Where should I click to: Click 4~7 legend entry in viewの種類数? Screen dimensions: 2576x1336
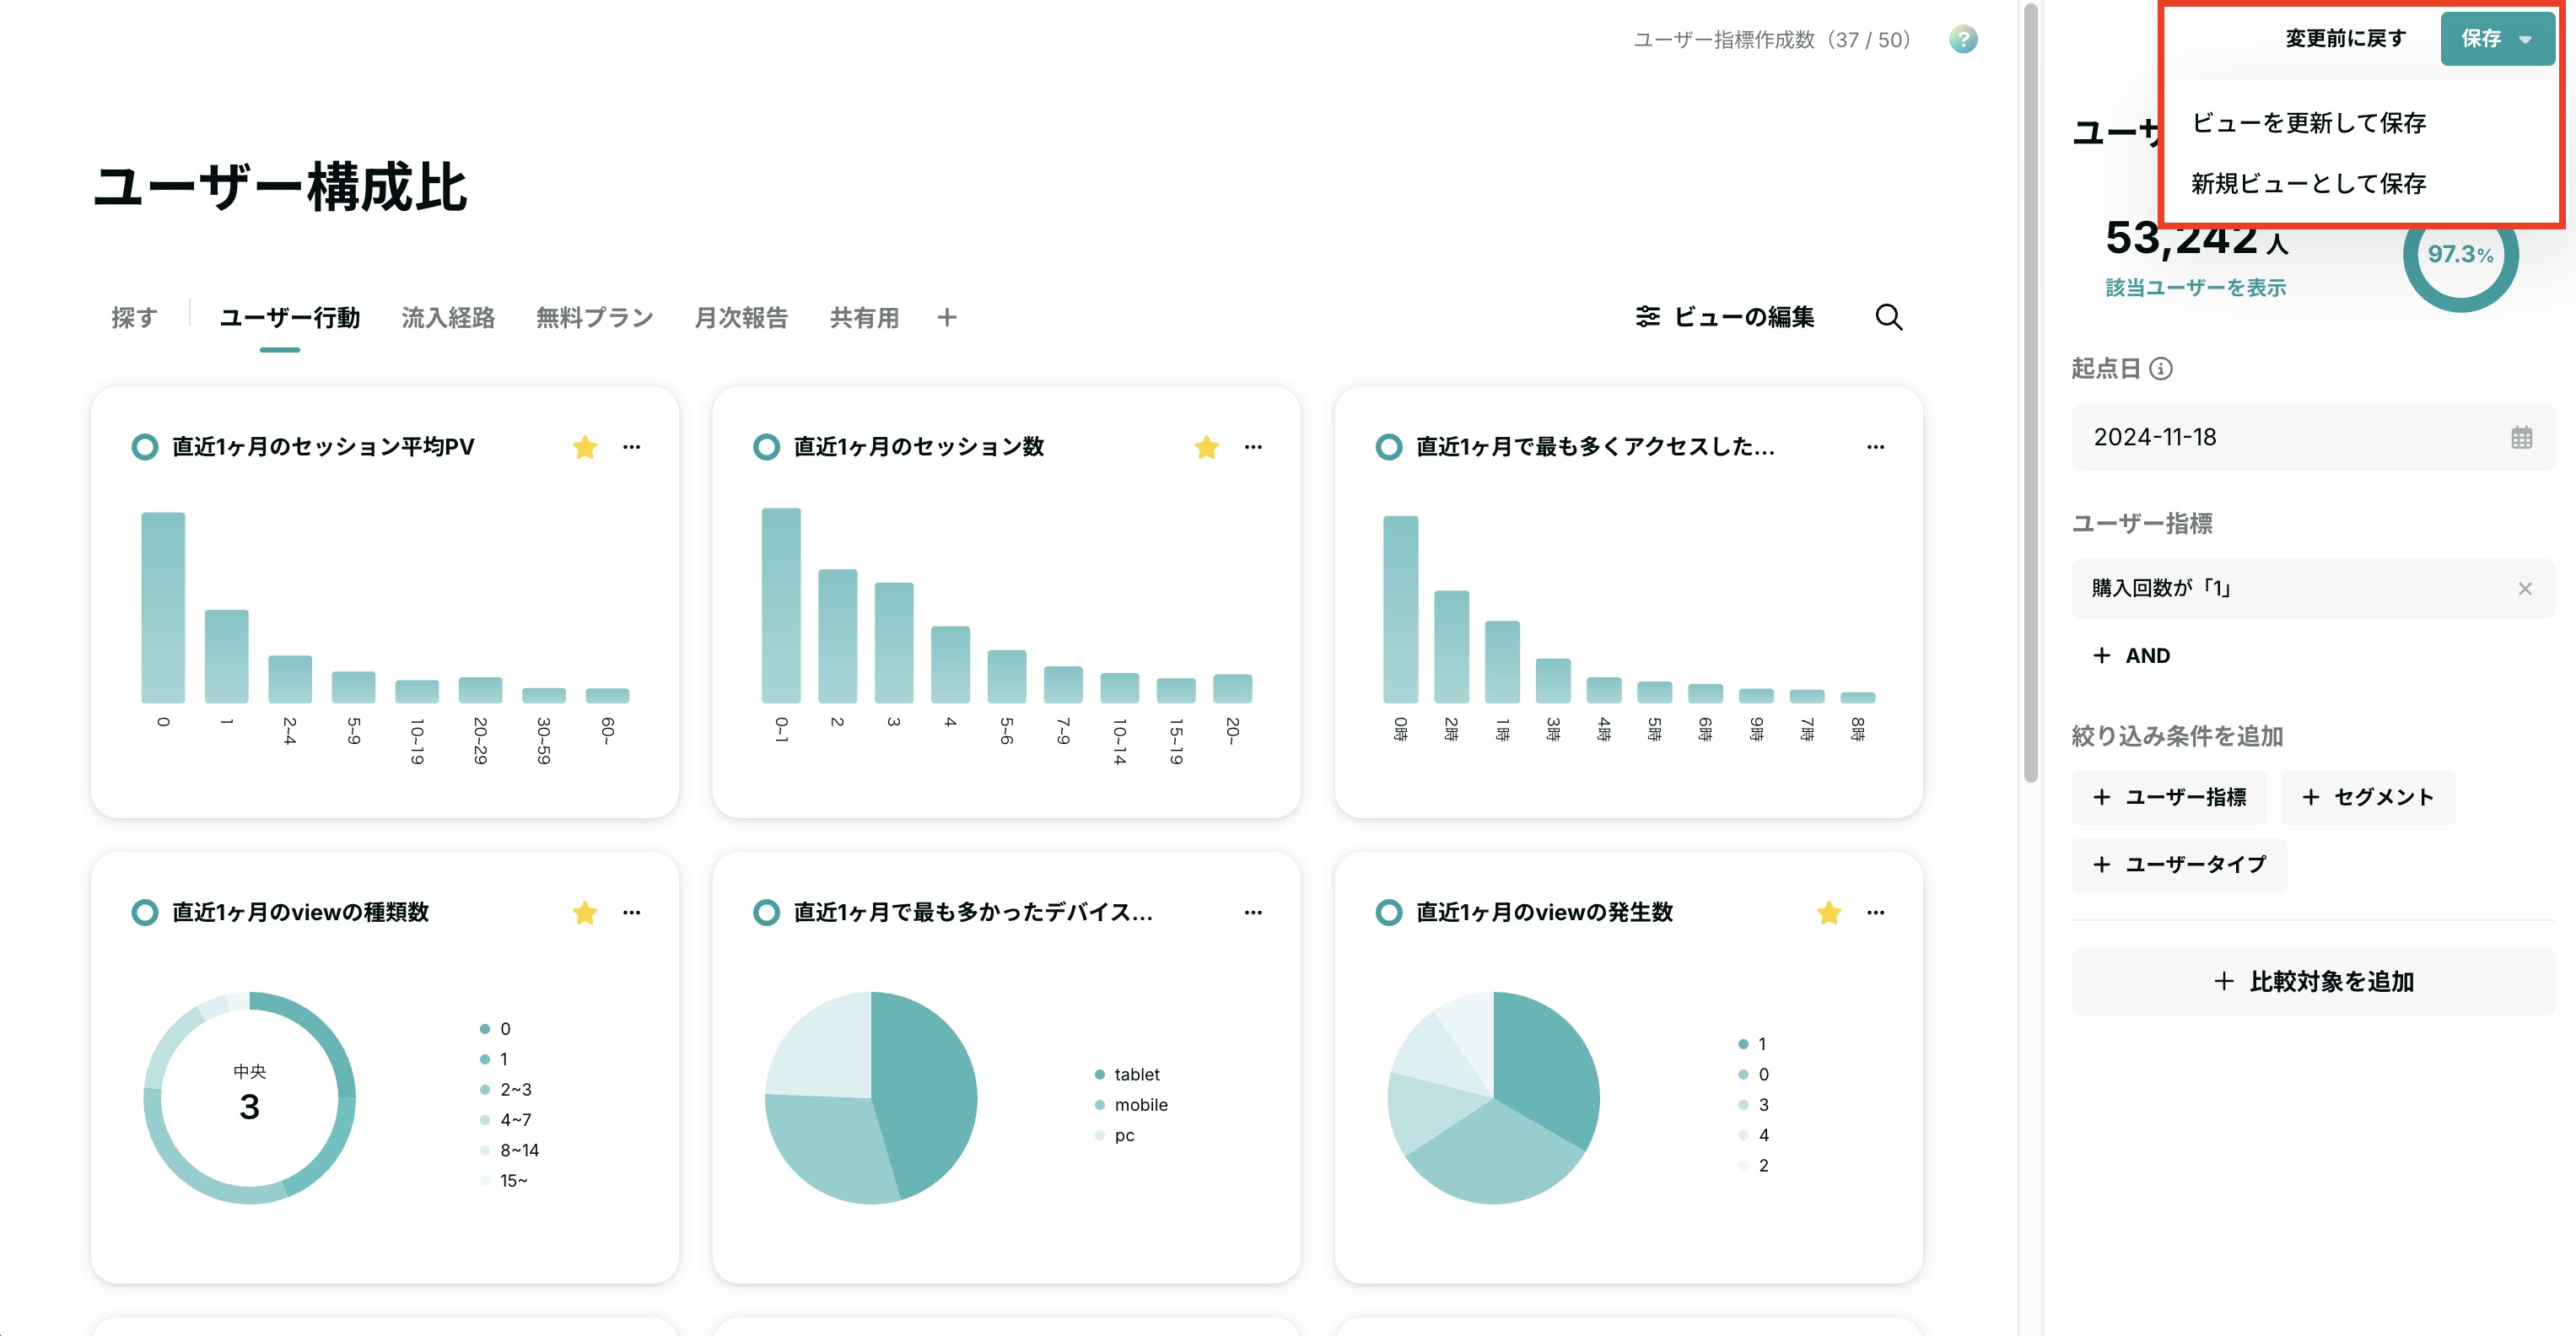tap(506, 1120)
